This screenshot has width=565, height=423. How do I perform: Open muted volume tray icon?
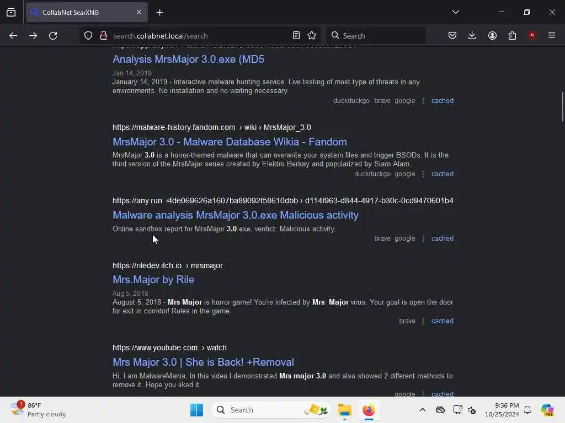(472, 410)
